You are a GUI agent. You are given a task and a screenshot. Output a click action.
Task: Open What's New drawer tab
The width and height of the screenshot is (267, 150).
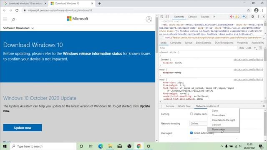pos(184,106)
